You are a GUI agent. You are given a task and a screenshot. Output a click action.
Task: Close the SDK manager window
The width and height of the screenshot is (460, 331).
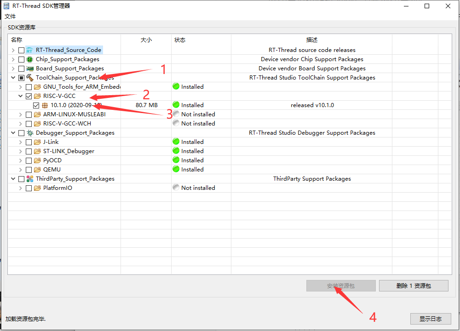448,6
